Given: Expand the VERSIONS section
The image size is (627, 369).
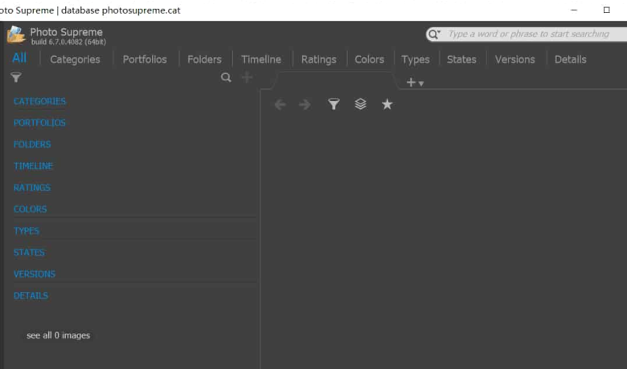Looking at the screenshot, I should pyautogui.click(x=35, y=274).
